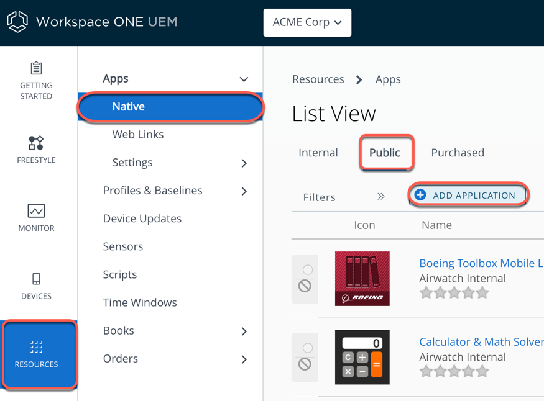Select the Calculator app row radio button

point(308,348)
